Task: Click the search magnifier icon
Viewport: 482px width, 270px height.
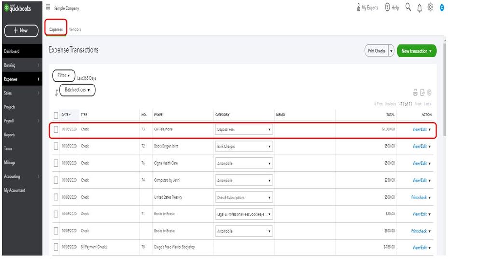Action: pyautogui.click(x=408, y=7)
